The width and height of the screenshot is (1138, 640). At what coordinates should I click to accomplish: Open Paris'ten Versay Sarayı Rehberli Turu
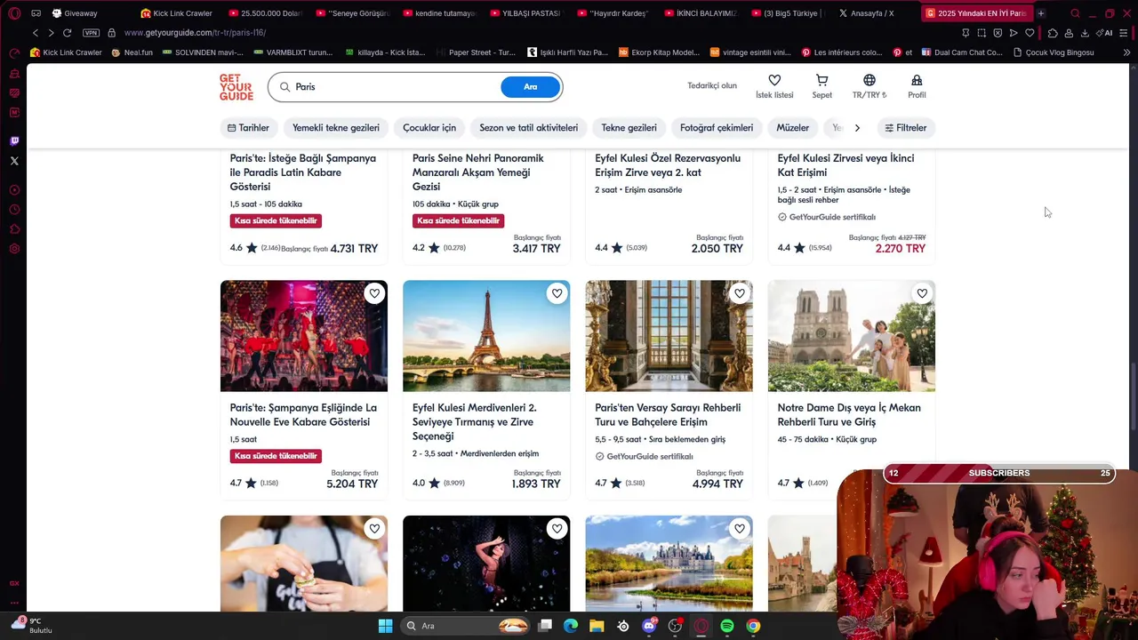point(669,414)
